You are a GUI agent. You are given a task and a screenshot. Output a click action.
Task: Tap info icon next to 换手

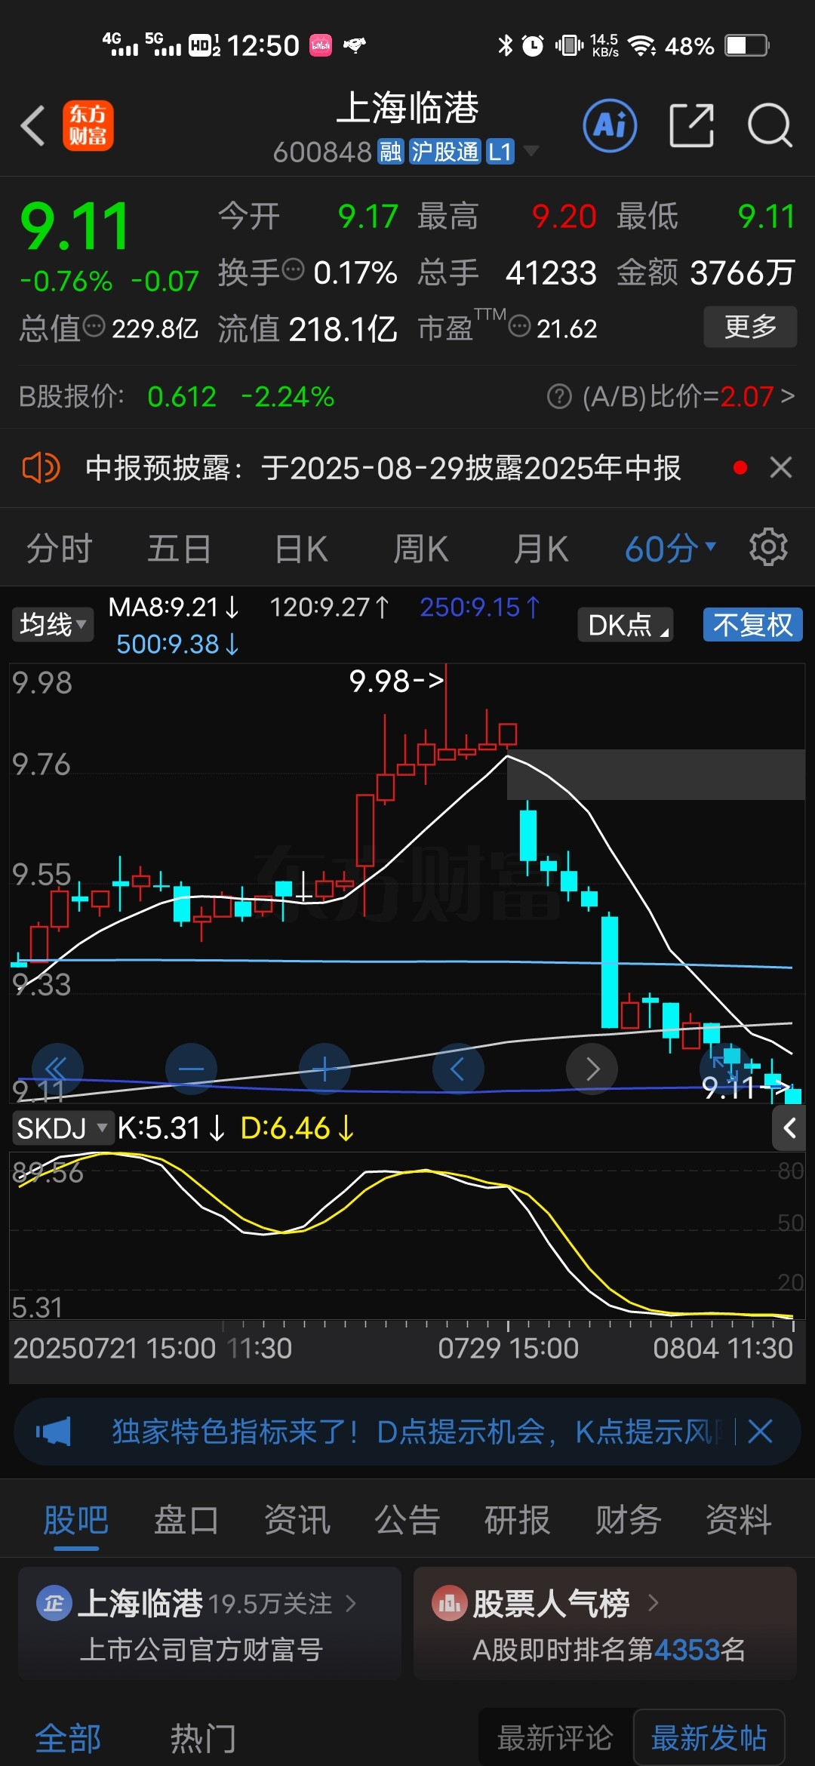click(293, 269)
